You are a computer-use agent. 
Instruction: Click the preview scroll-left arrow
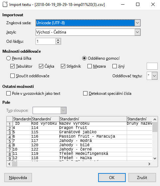[9, 164]
